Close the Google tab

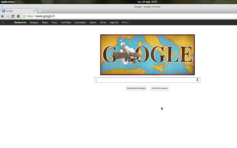click(x=34, y=11)
